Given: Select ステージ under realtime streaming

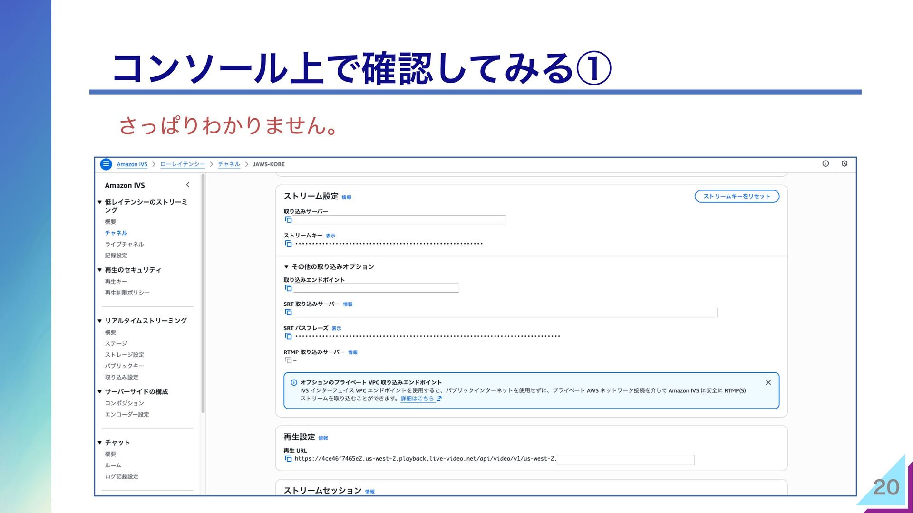Looking at the screenshot, I should pos(116,343).
